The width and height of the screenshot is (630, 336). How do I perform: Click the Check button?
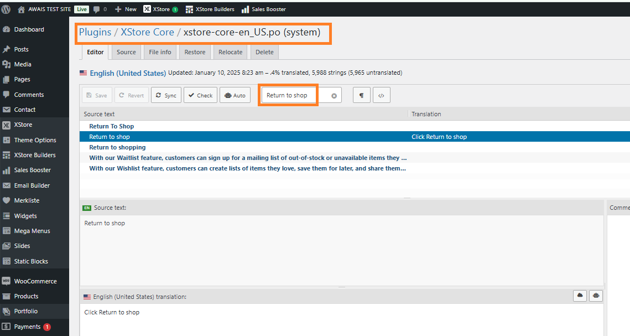pyautogui.click(x=200, y=95)
